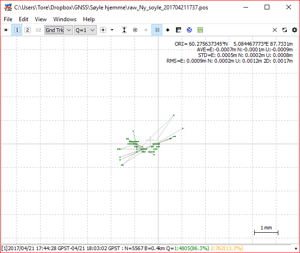Click the RMS statistics line

click(229, 61)
